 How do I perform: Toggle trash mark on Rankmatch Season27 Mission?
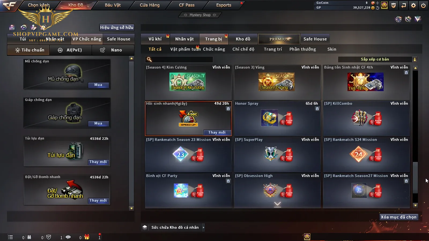406,181
